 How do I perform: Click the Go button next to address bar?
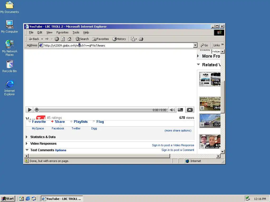pyautogui.click(x=204, y=45)
